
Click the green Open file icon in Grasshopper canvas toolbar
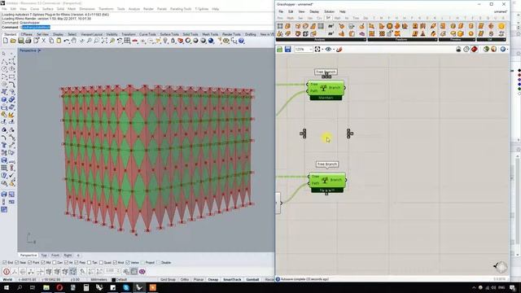click(x=280, y=49)
